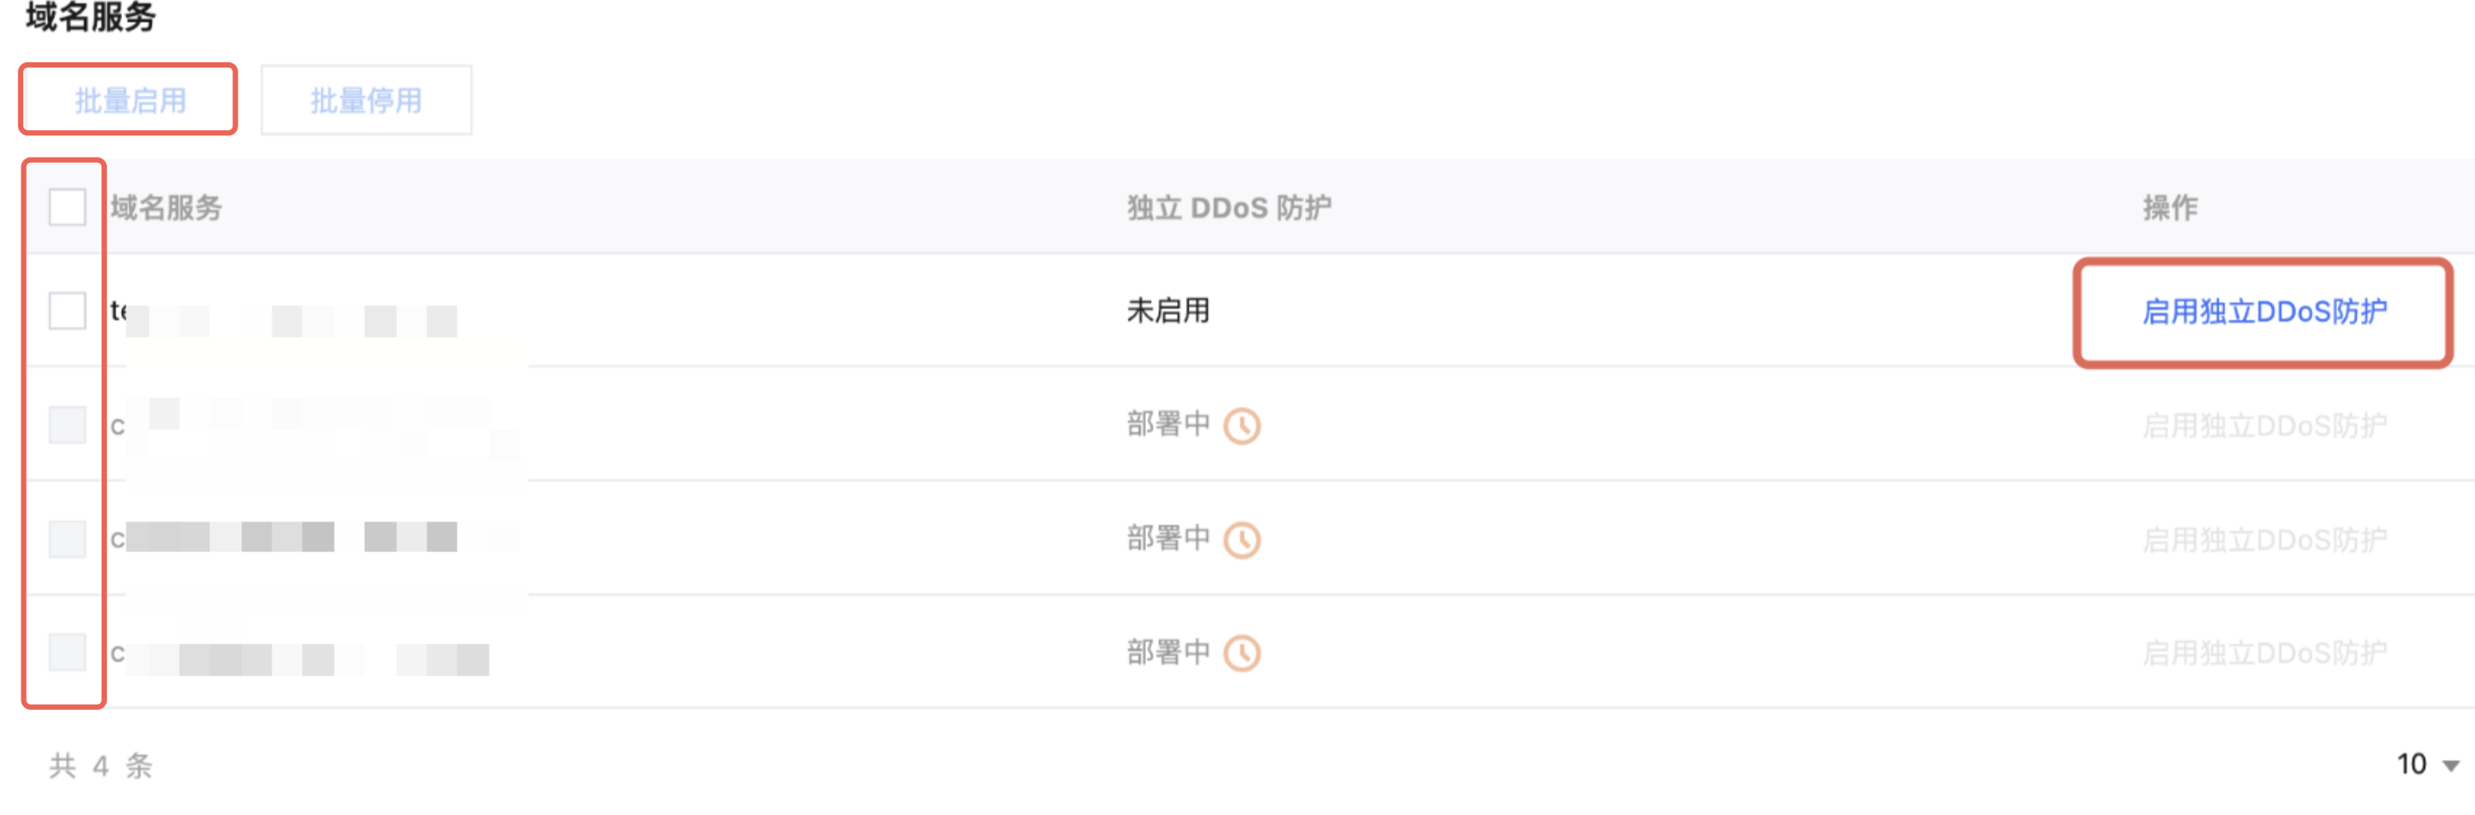Click the clock icon in second row

[x=1241, y=425]
